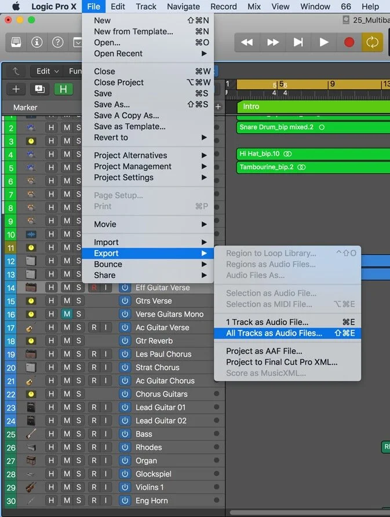The height and width of the screenshot is (517, 390).
Task: Click the amp icon on track 23 Lead Guitar 01
Action: pos(31,408)
